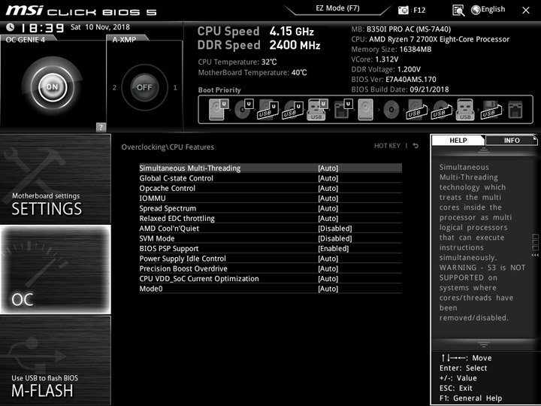Select the UEFI optical disc boot device

(x=243, y=110)
